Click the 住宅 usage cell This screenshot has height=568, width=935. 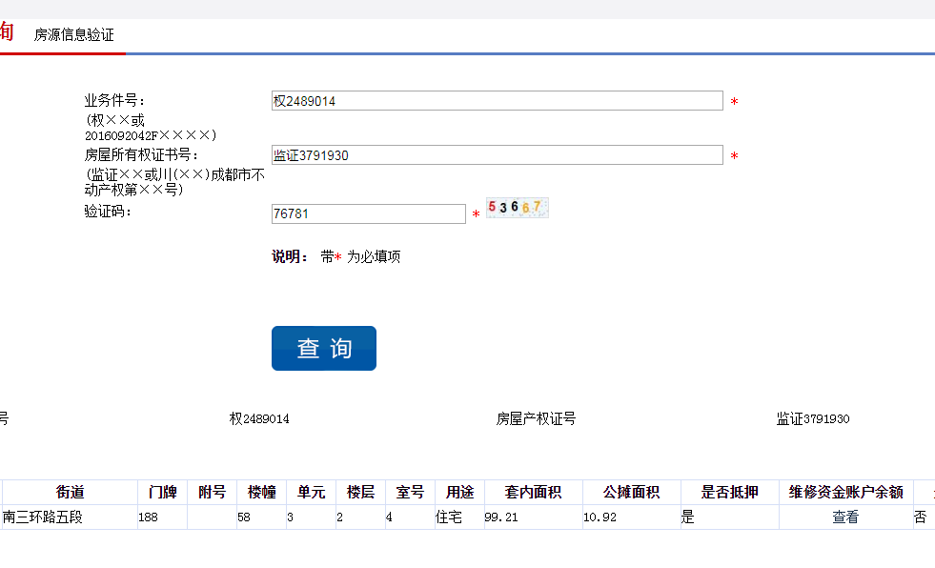click(x=449, y=517)
